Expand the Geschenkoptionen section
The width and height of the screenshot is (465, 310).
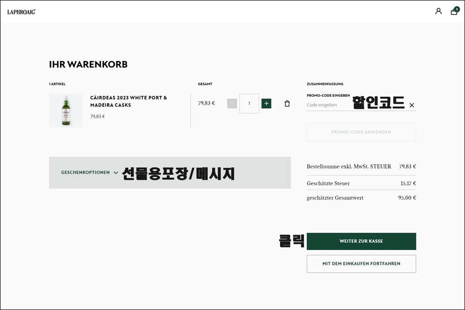coord(89,172)
